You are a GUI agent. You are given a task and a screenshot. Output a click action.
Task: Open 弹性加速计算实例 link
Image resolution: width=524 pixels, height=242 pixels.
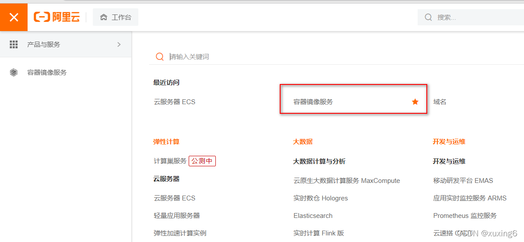tap(180, 233)
